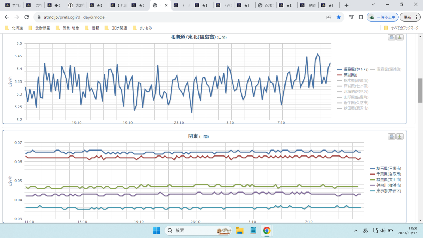
Task: Toggle the 福島県(やすら) series in legend
Action: pyautogui.click(x=352, y=69)
